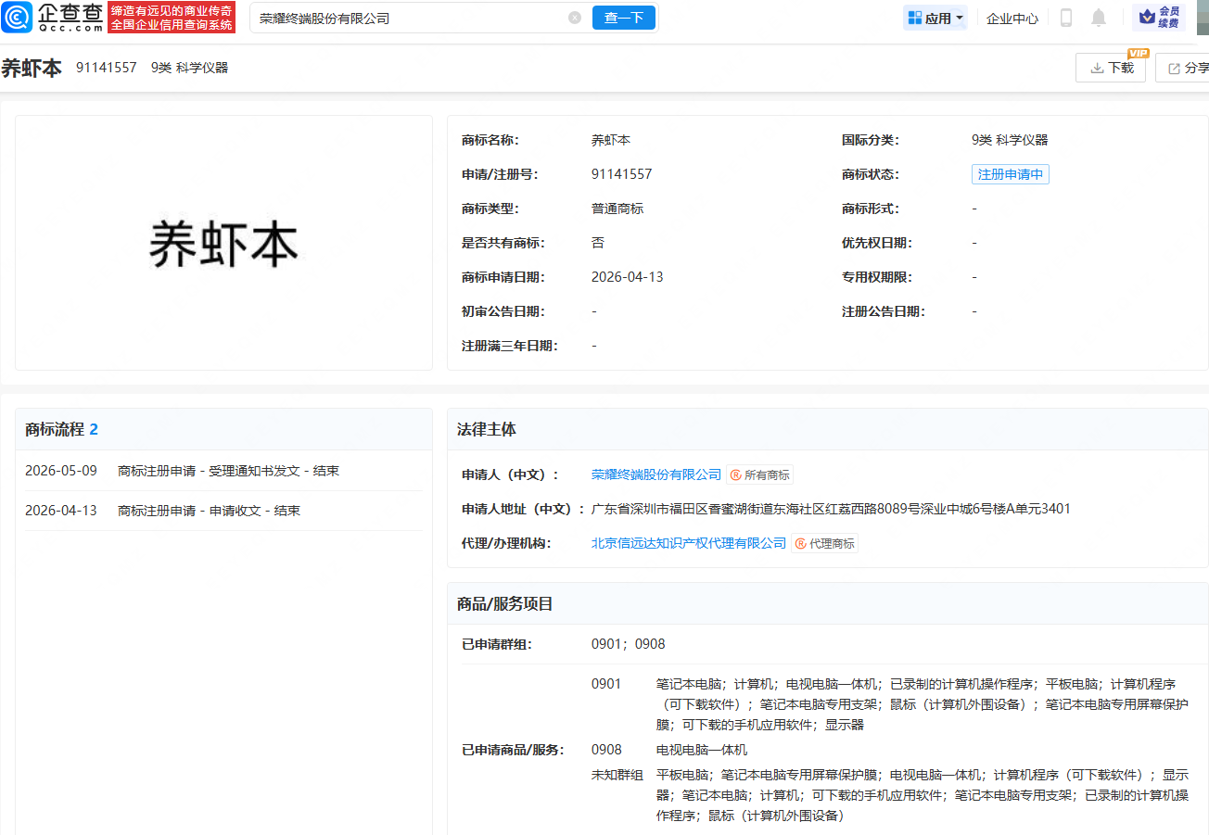Click the 所有商标 tag

[x=759, y=474]
